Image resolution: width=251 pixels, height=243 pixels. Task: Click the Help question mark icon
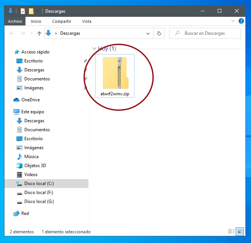point(241,21)
